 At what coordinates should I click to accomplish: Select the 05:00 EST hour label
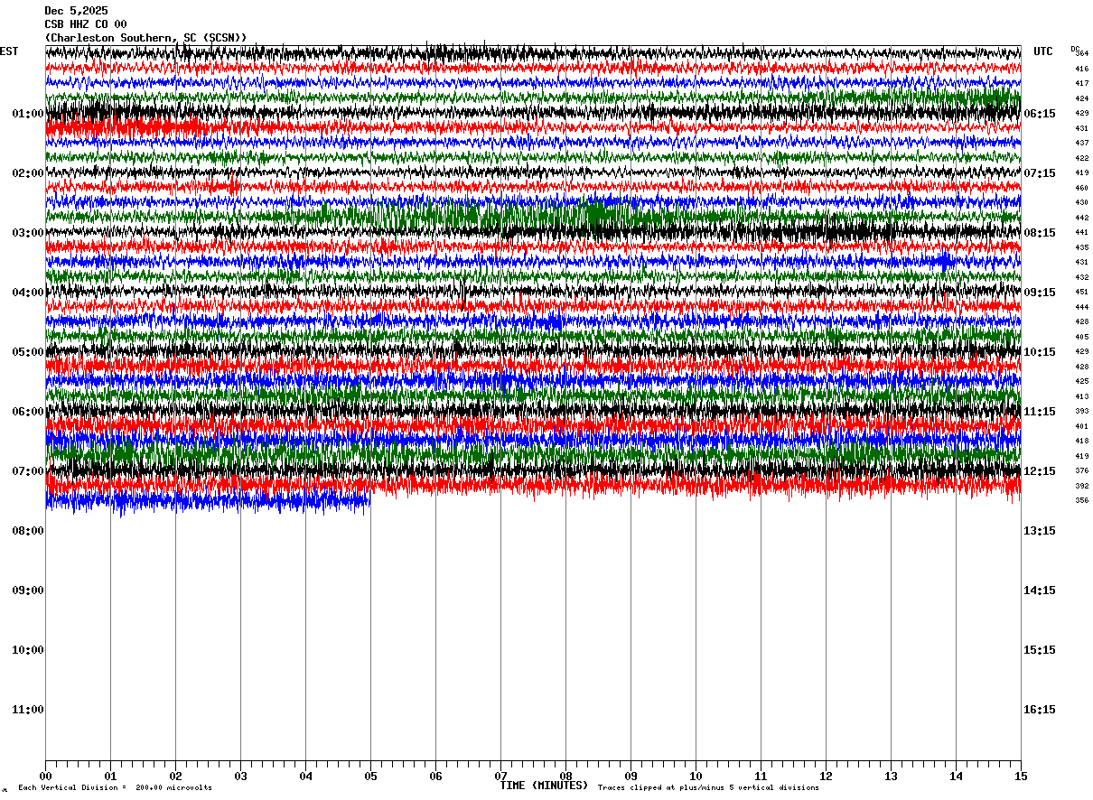tap(28, 352)
